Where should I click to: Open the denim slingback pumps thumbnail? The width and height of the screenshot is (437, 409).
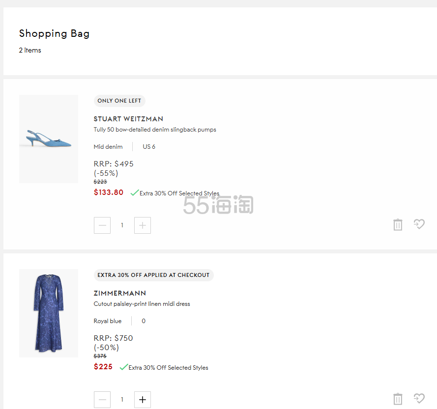click(x=49, y=139)
